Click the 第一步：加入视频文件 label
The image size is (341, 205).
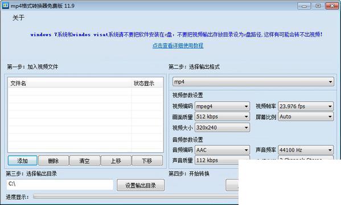(32, 67)
